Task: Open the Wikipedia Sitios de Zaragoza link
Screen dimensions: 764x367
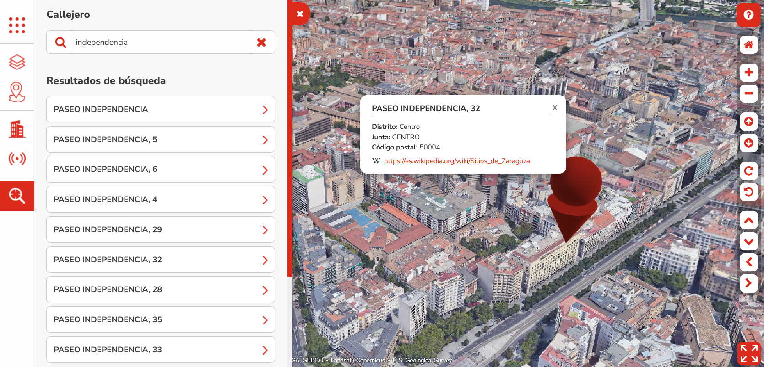Action: [x=456, y=161]
